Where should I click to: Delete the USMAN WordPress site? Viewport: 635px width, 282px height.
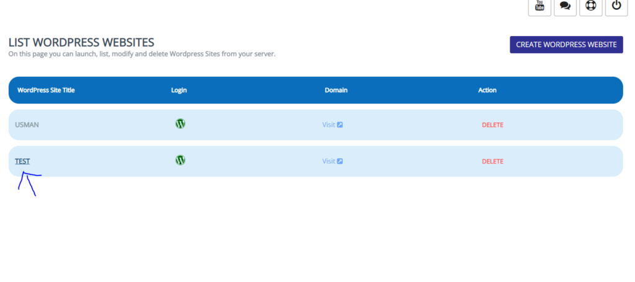click(x=492, y=125)
